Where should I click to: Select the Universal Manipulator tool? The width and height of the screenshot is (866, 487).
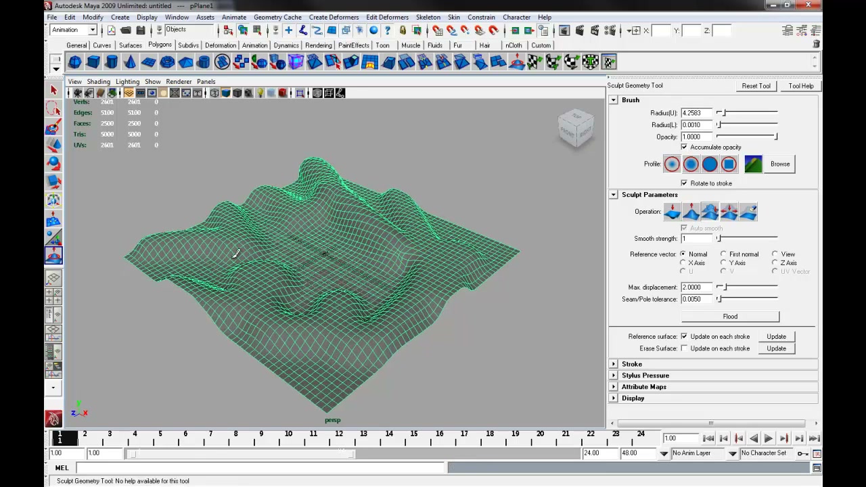pyautogui.click(x=53, y=200)
